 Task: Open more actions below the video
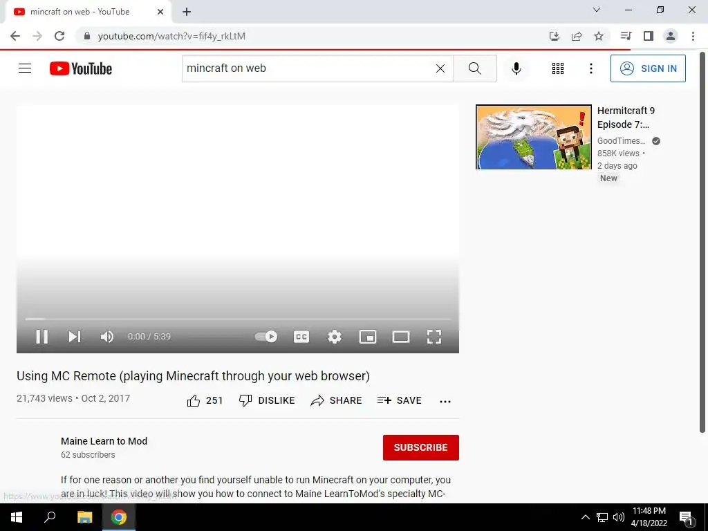click(445, 402)
